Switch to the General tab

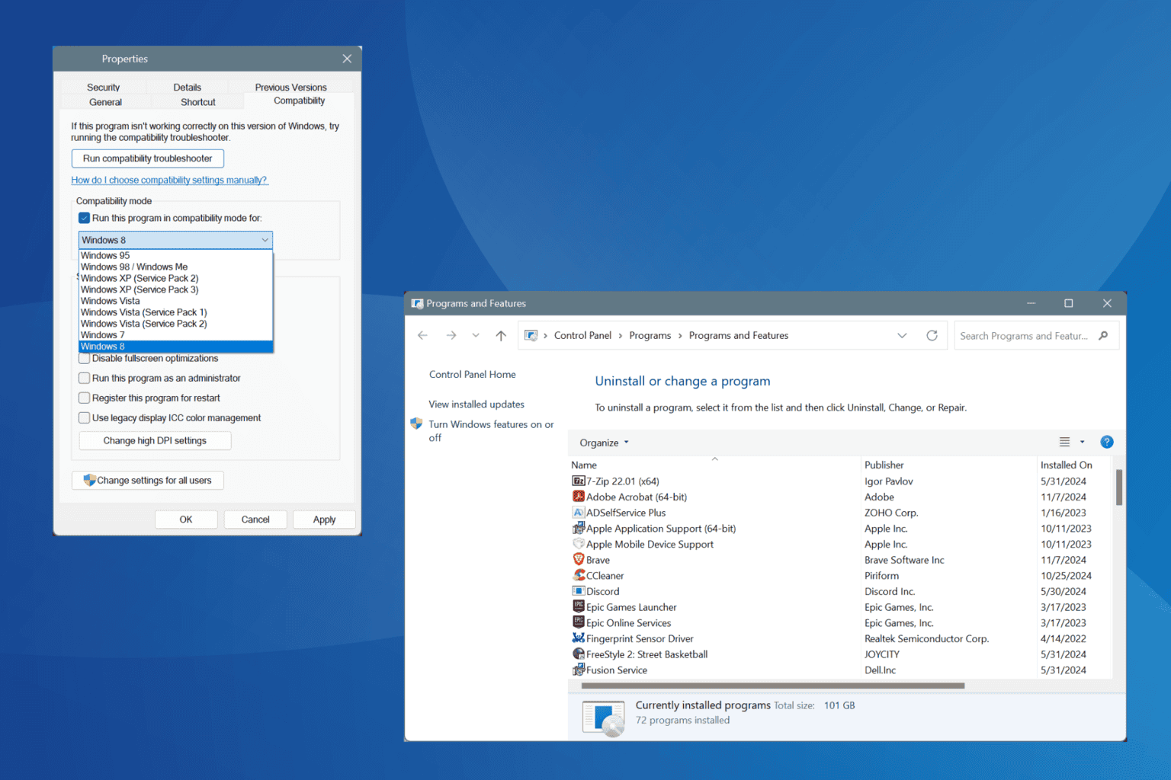(x=105, y=102)
